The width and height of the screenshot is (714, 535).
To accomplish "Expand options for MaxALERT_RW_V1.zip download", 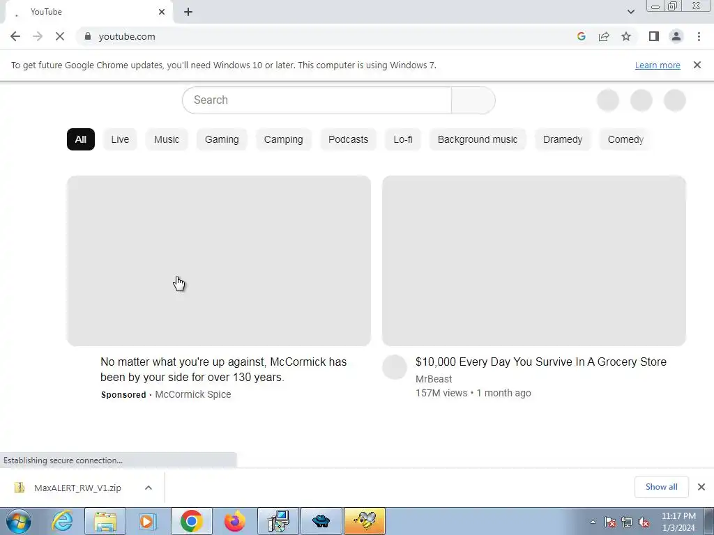I will click(x=149, y=488).
